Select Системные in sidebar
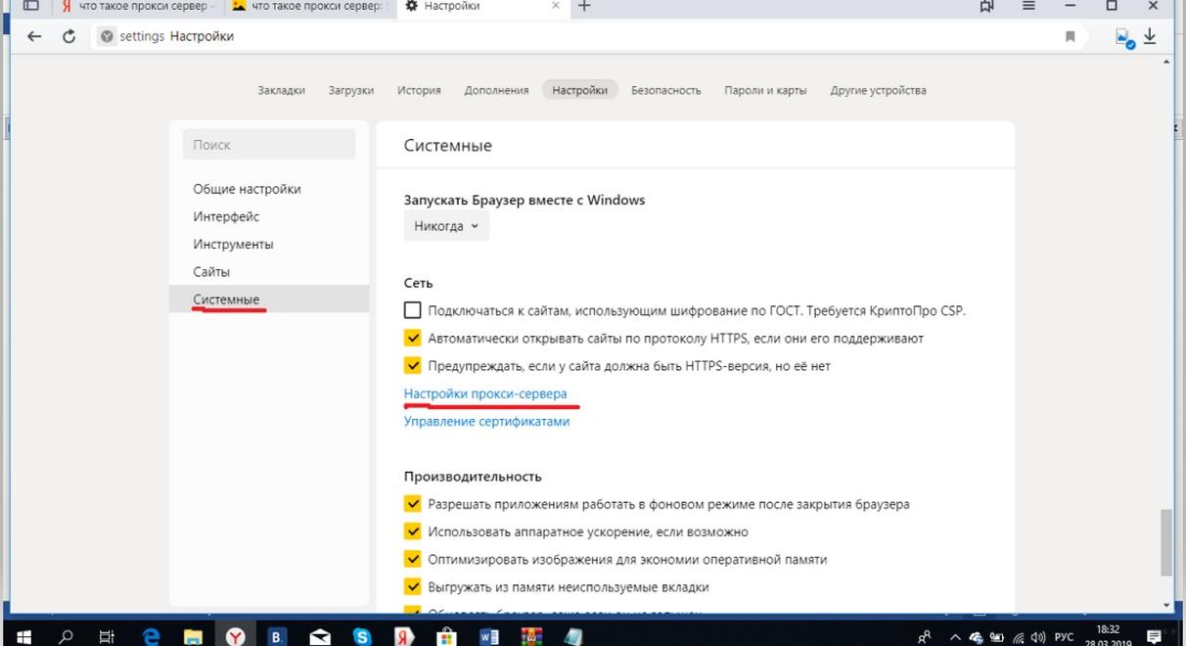Screen dimensions: 1186x646 coord(269,299)
